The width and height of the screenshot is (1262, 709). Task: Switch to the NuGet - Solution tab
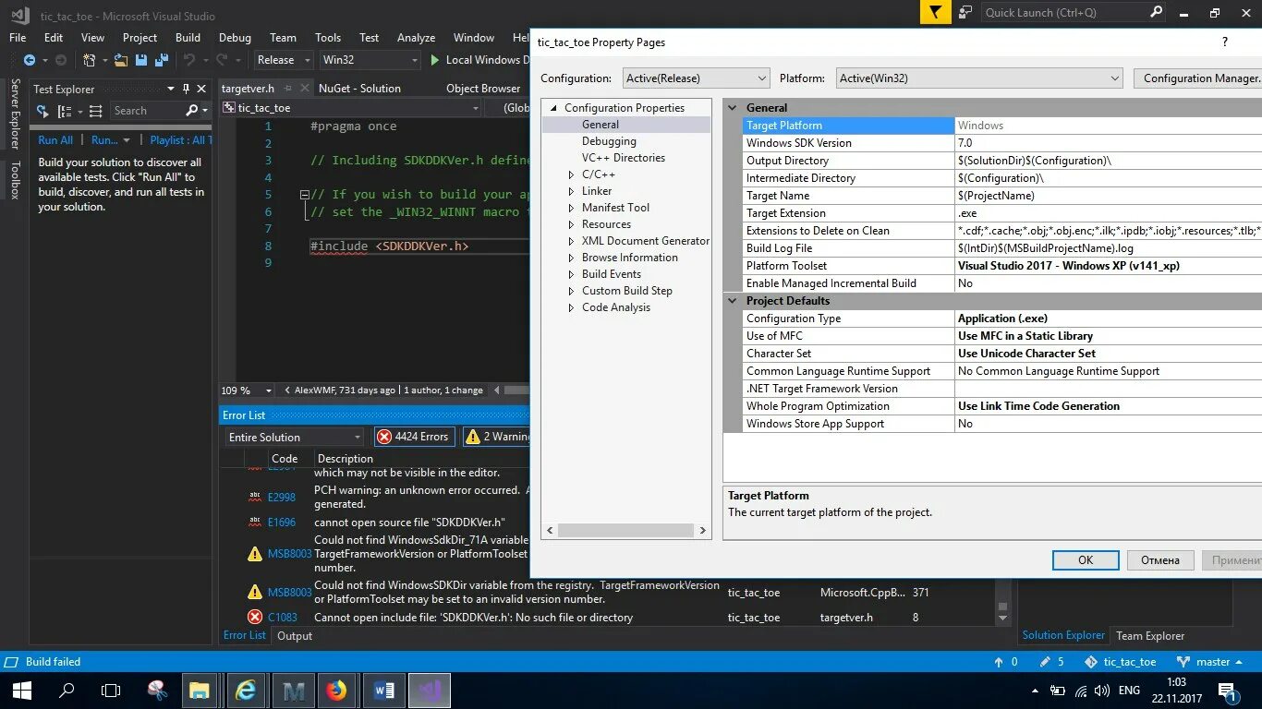click(x=359, y=89)
